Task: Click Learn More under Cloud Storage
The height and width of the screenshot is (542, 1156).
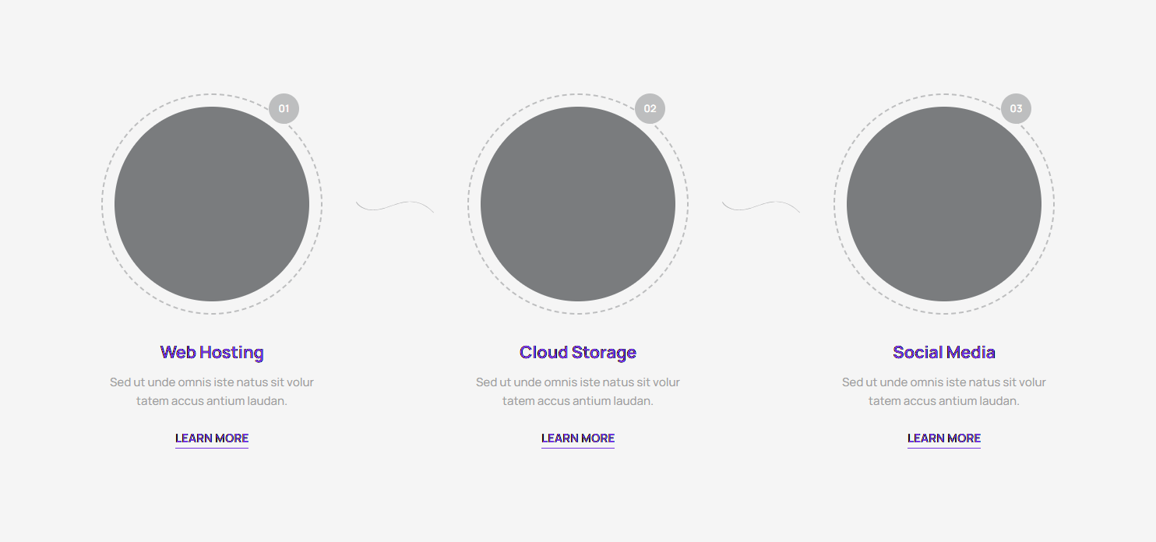Action: point(578,438)
